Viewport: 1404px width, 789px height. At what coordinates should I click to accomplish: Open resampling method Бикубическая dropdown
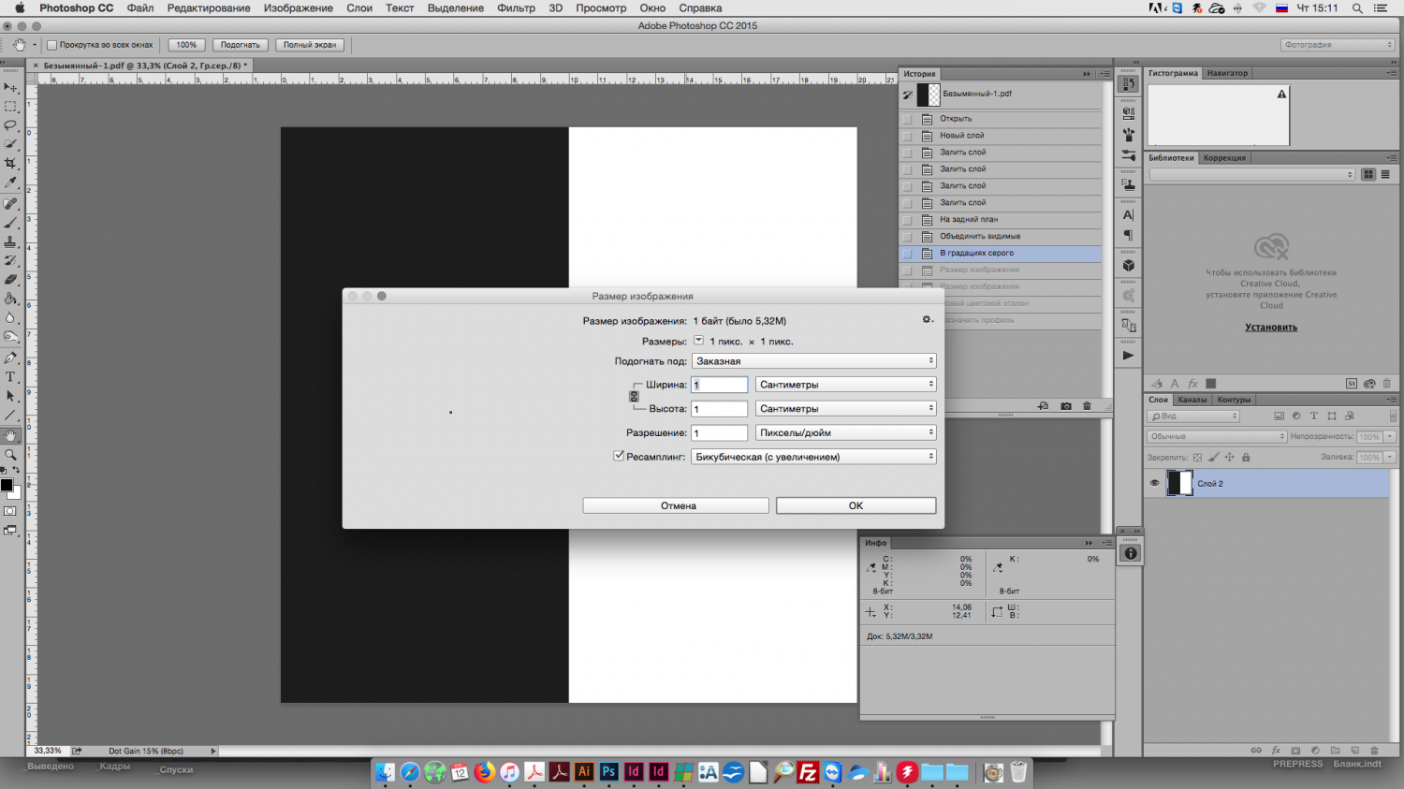pos(813,457)
